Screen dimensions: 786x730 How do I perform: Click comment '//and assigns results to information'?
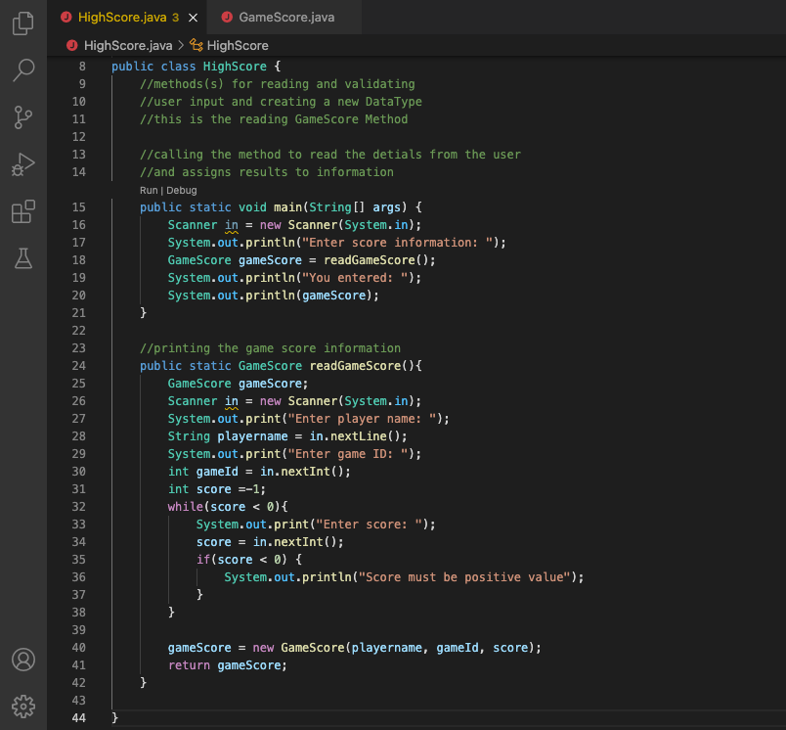[x=267, y=172]
